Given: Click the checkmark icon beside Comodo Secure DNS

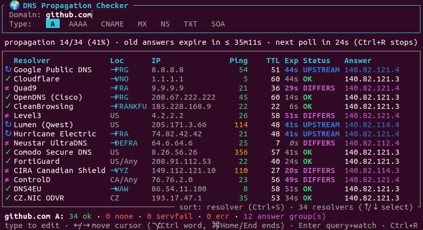Looking at the screenshot, I should tap(8, 152).
